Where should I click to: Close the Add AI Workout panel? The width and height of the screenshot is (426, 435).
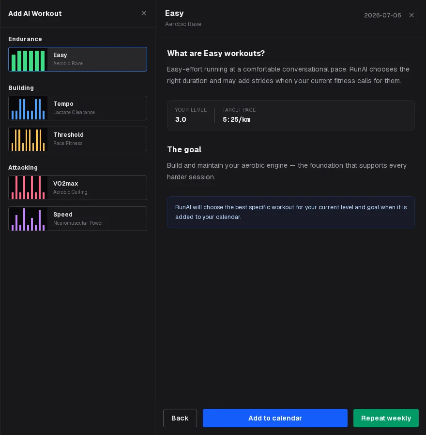144,14
